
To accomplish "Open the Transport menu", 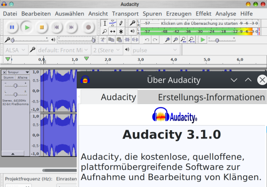I will [x=125, y=14].
